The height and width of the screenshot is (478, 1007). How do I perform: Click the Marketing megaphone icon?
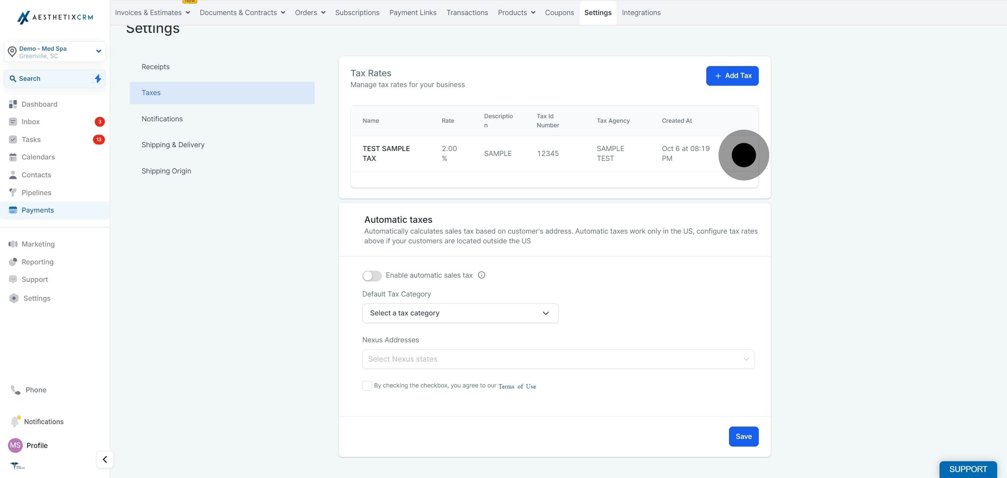13,244
